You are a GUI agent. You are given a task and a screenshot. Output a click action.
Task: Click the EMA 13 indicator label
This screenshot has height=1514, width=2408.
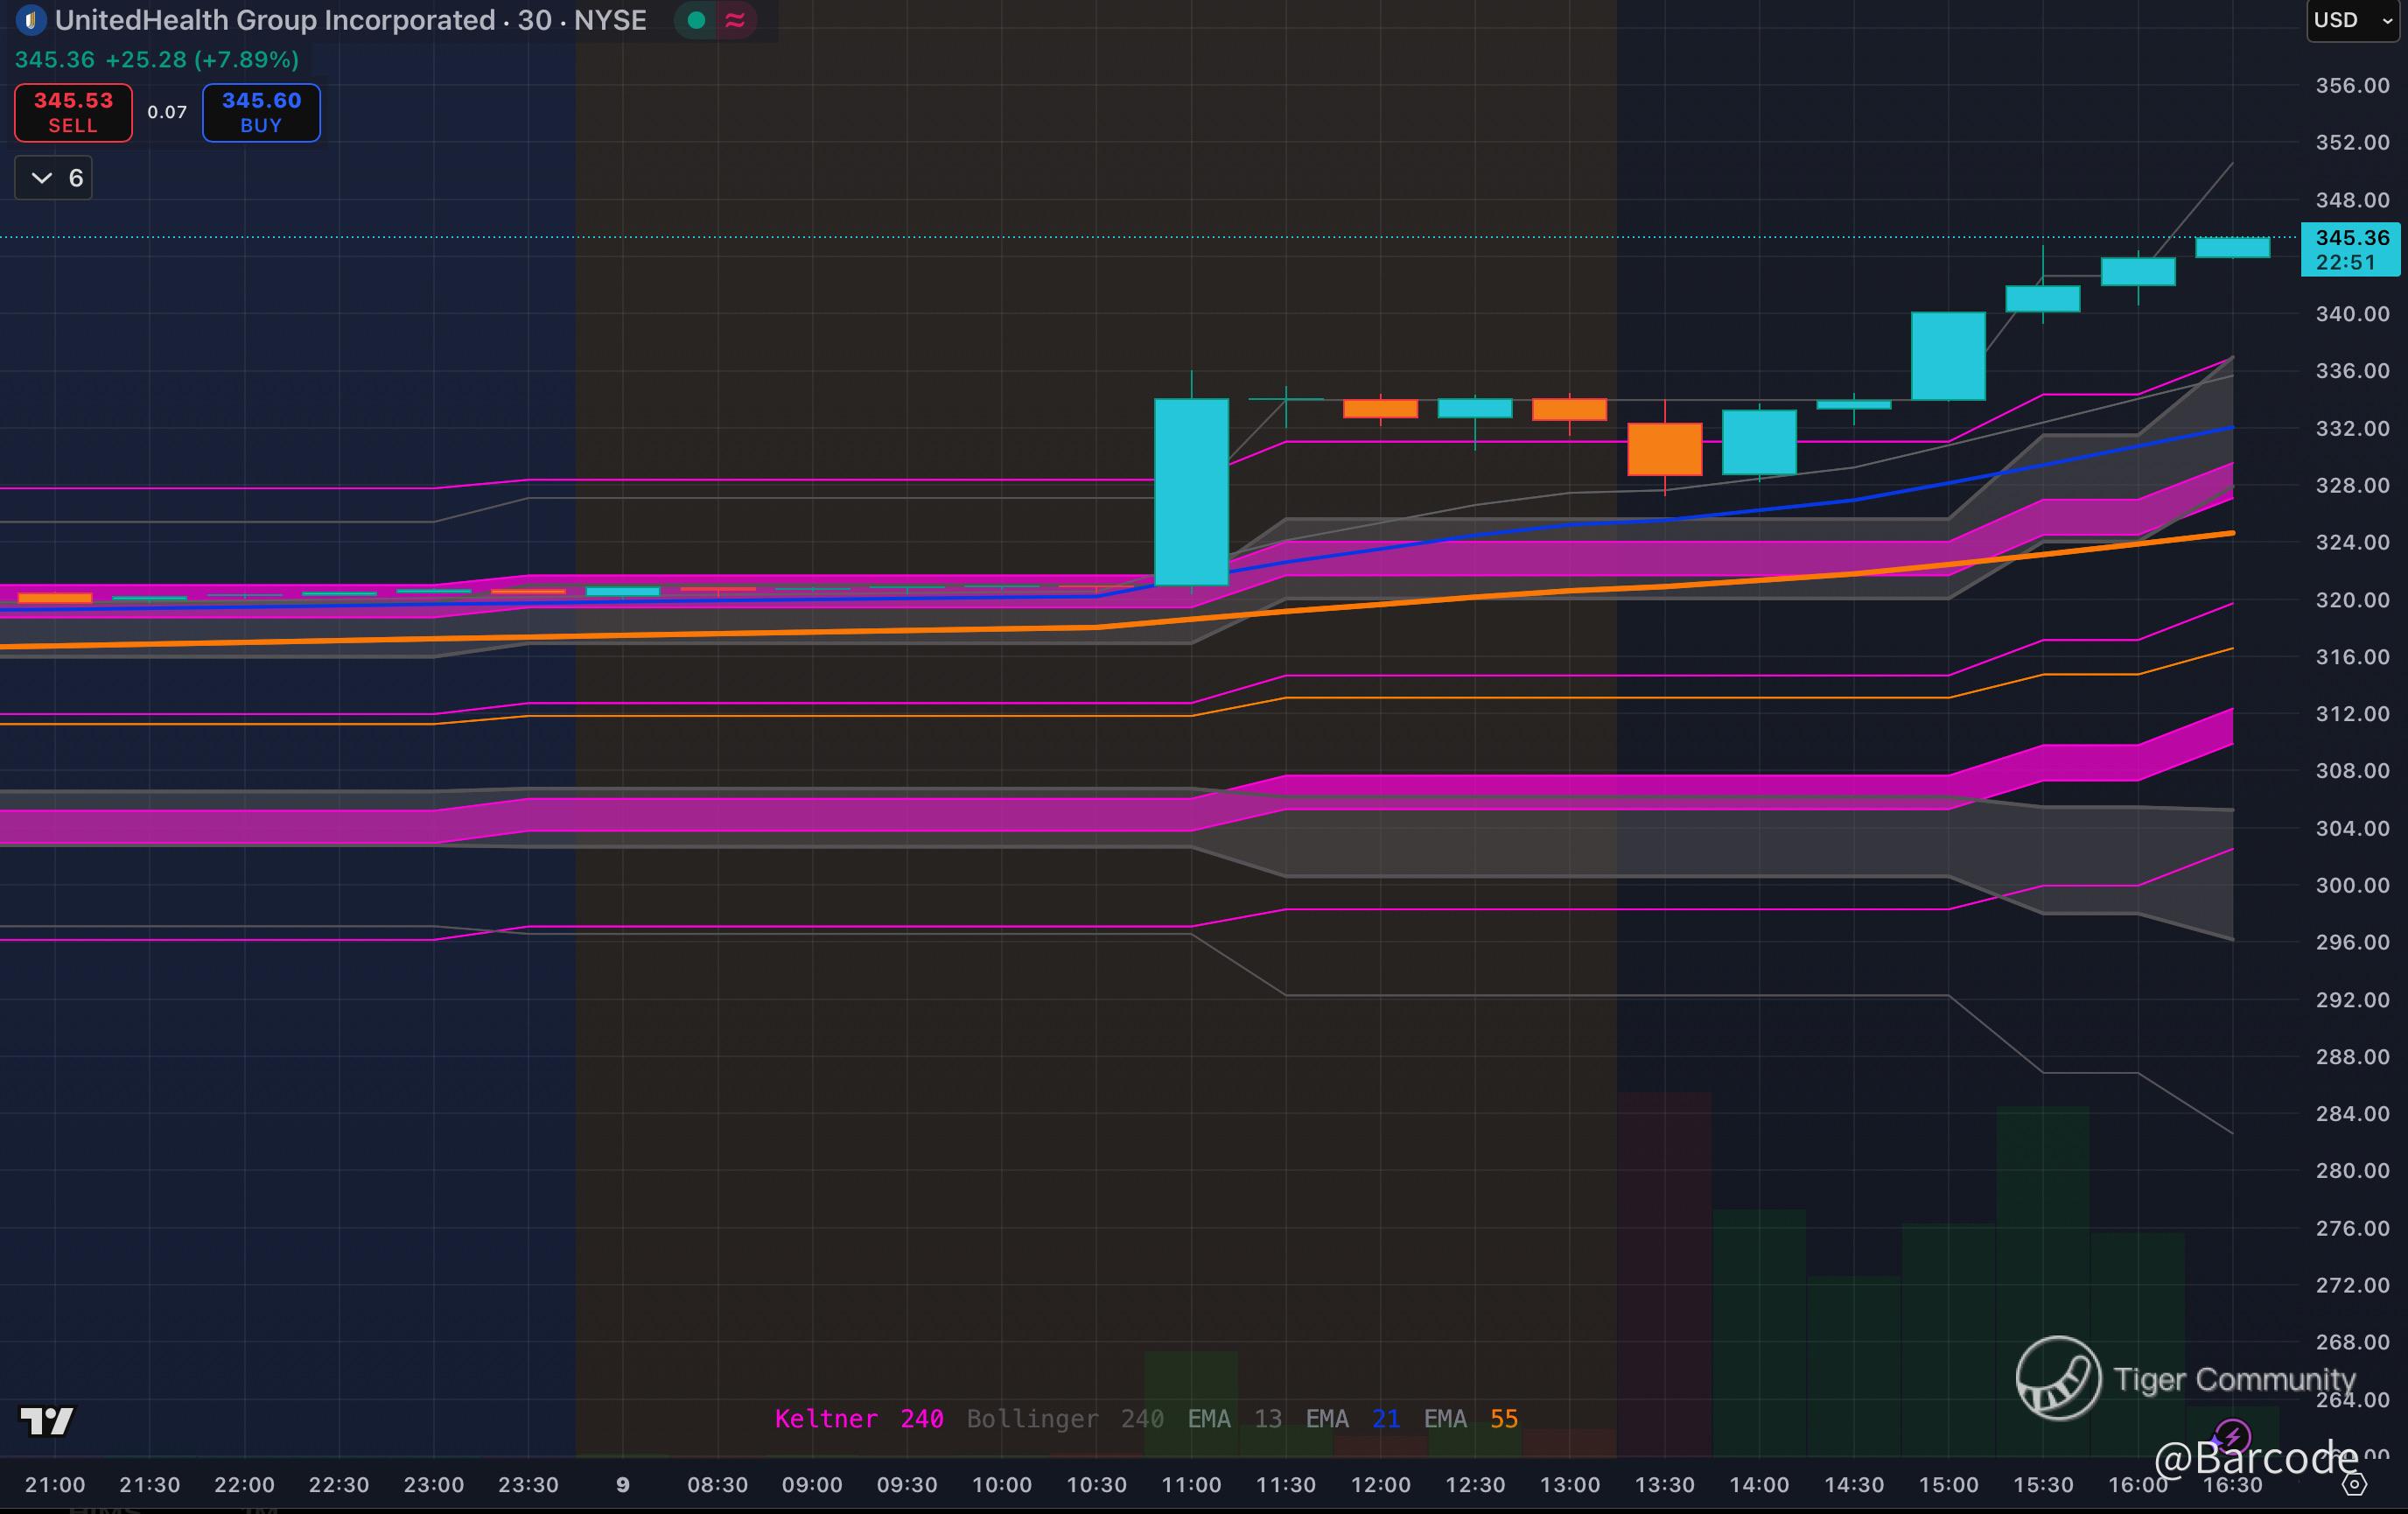1234,1418
